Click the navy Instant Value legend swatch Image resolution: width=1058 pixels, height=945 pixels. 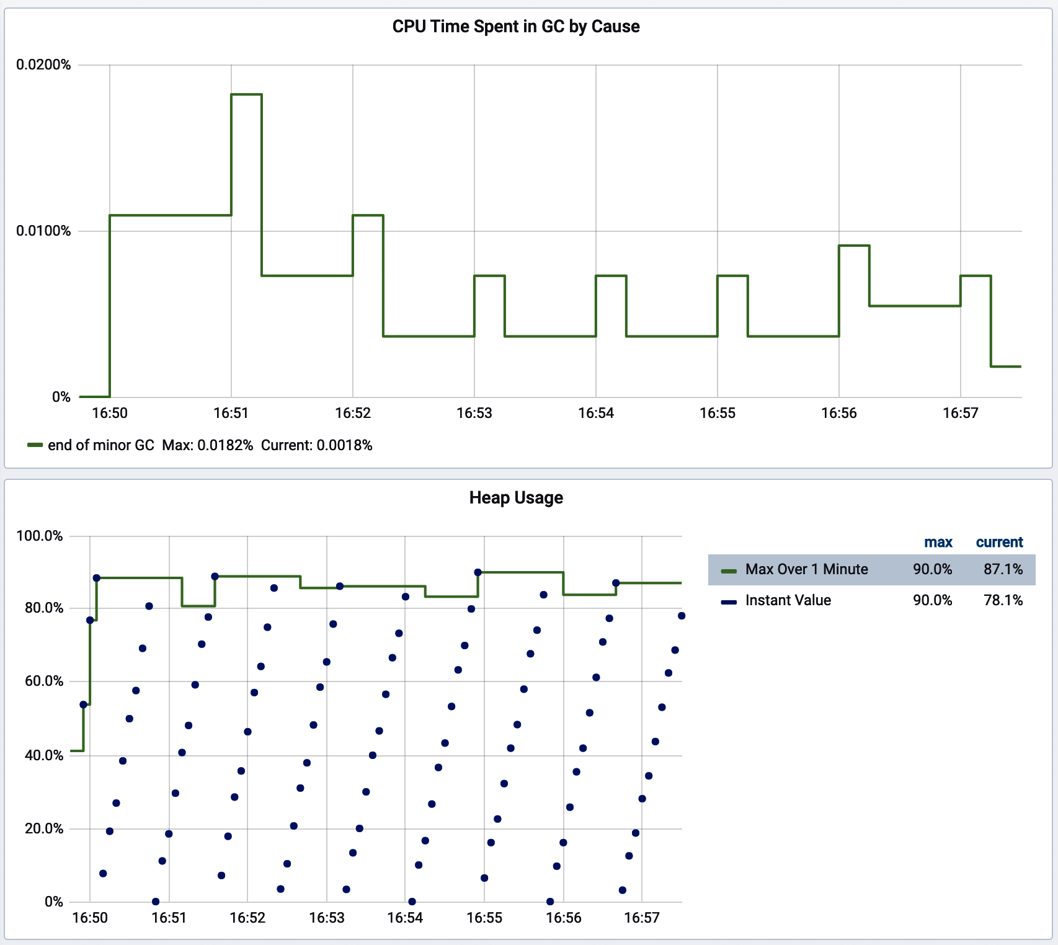[729, 601]
